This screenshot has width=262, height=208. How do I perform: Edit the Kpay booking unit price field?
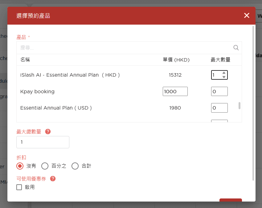(x=175, y=91)
